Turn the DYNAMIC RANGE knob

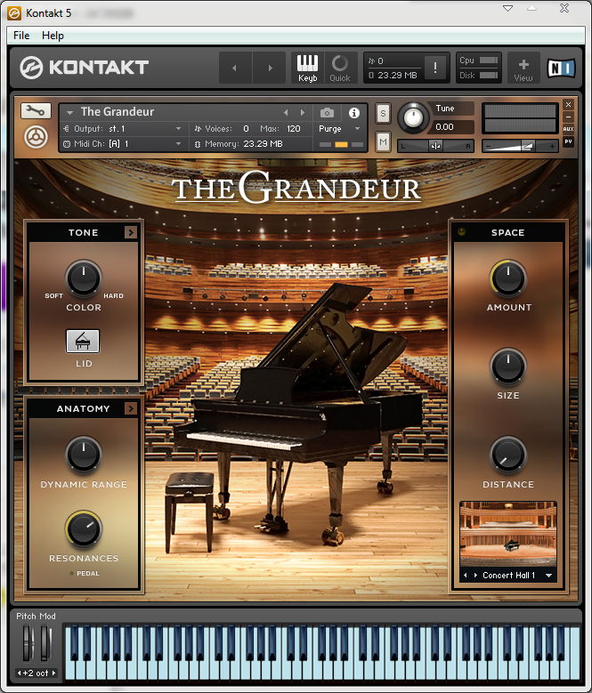click(x=84, y=454)
